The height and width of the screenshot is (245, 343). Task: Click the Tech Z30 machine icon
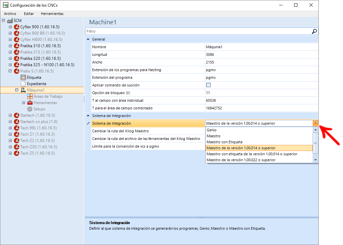tap(17, 147)
